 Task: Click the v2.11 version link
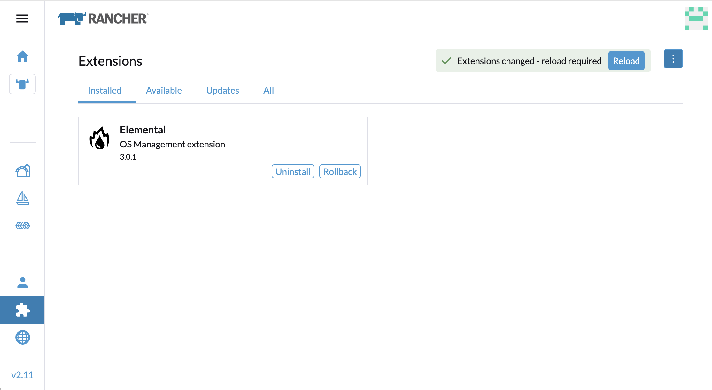tap(22, 375)
